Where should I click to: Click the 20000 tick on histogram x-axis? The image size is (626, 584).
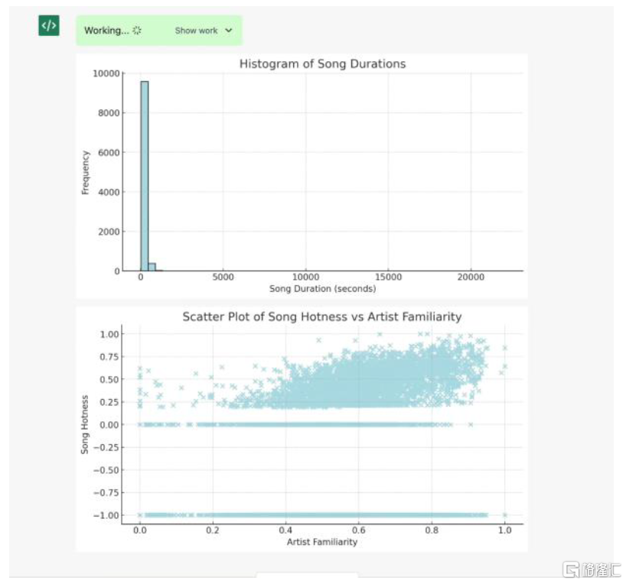click(x=471, y=277)
